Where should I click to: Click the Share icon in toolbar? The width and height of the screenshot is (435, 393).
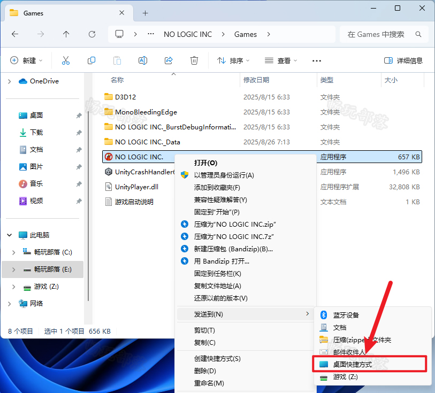(x=169, y=60)
